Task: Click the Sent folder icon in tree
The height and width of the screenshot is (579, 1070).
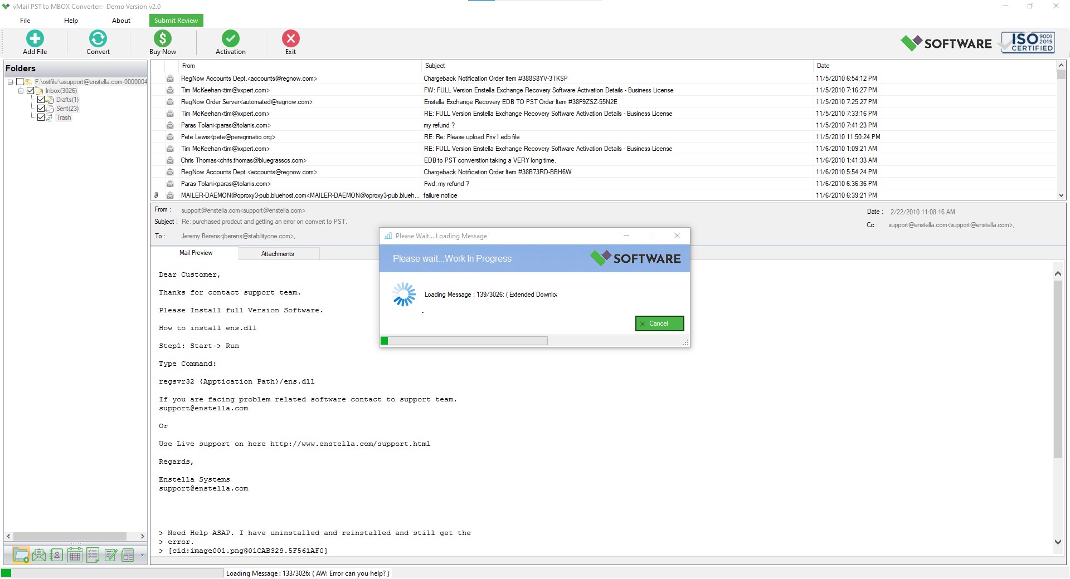Action: click(50, 109)
